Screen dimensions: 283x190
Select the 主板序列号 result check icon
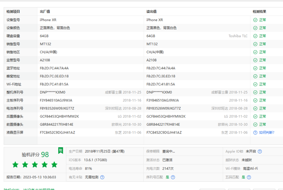pyautogui.click(x=255, y=100)
